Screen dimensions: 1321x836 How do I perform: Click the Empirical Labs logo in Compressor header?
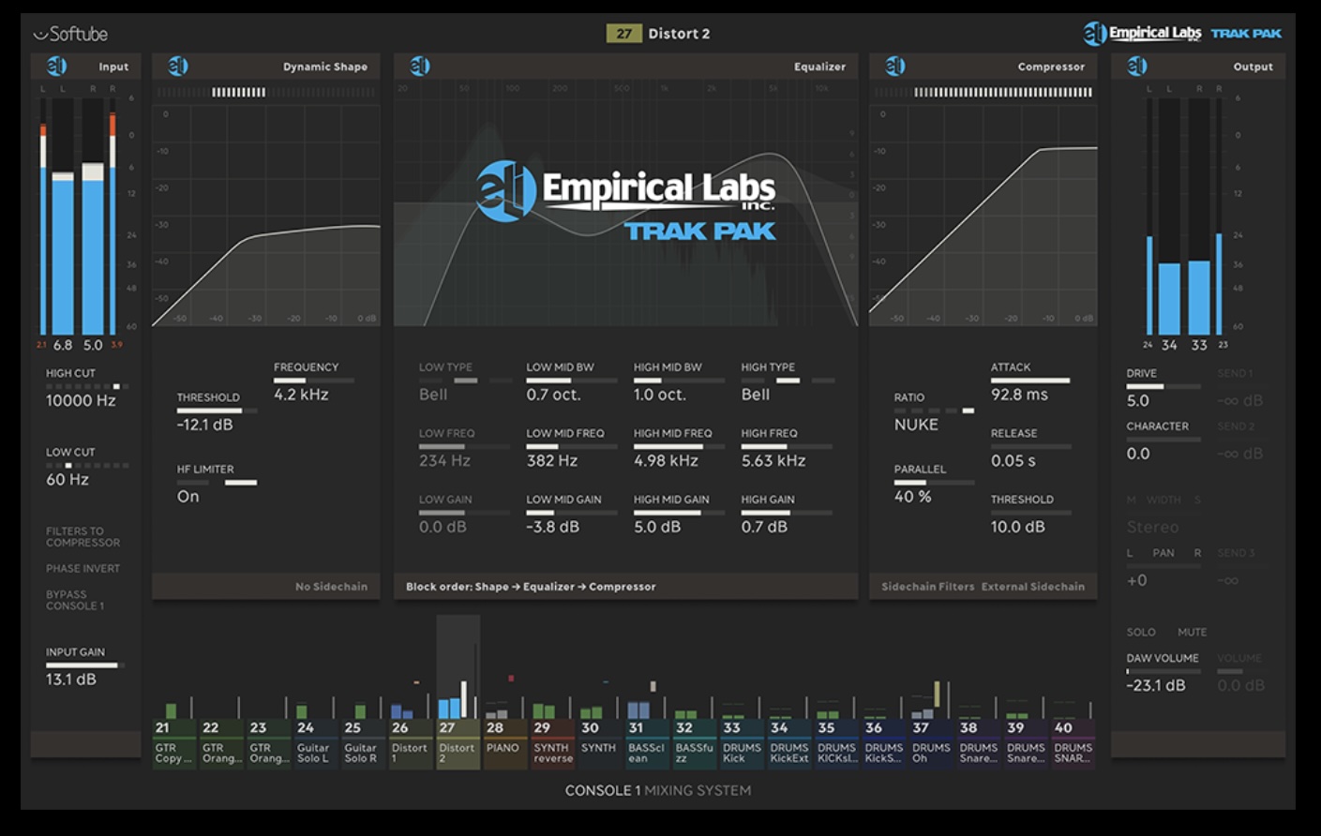894,66
